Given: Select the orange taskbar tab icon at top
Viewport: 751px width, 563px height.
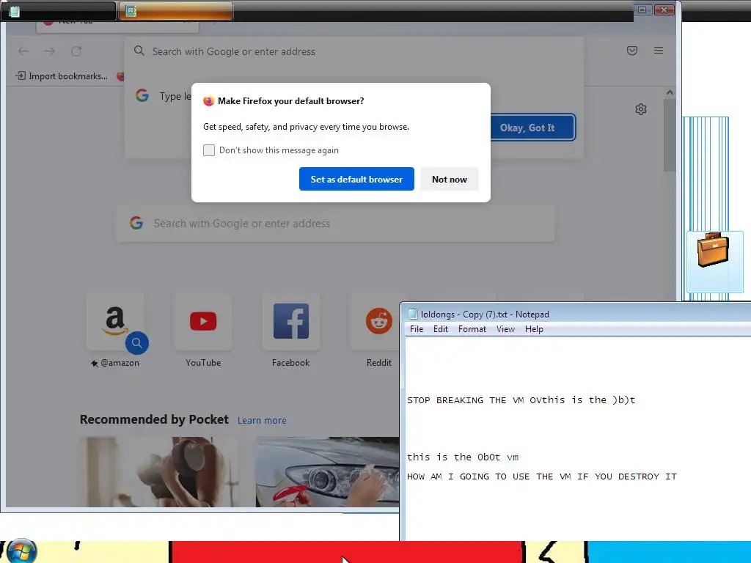Looking at the screenshot, I should (x=131, y=10).
